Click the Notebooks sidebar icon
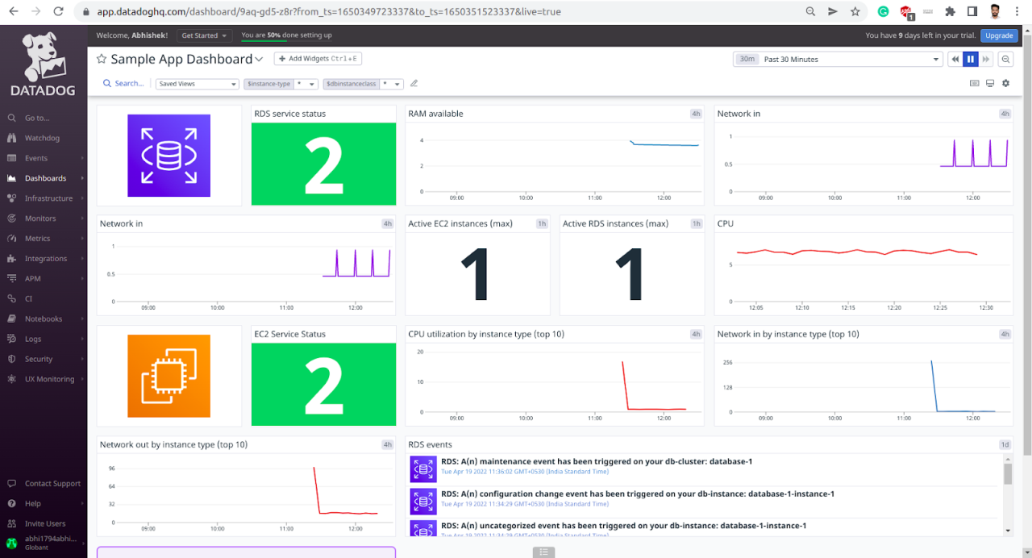Screen dimensions: 1032x558 (11, 319)
